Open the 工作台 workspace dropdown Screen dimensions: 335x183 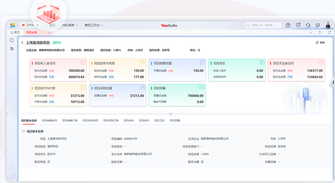tap(30, 25)
